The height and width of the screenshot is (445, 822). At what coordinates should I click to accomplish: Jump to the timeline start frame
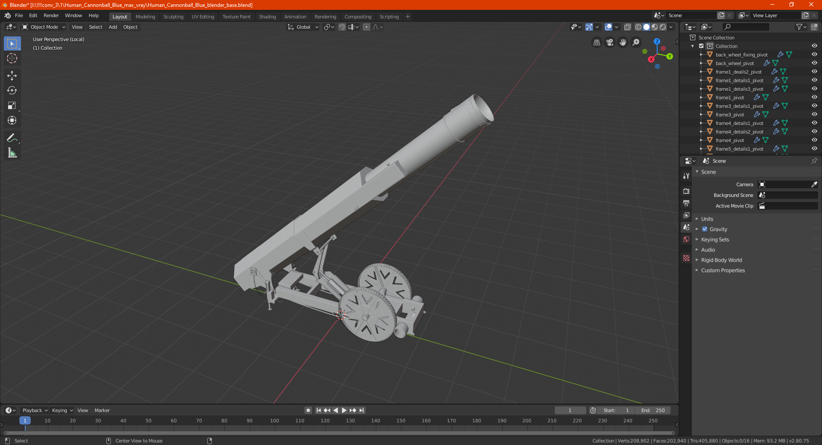[319, 410]
